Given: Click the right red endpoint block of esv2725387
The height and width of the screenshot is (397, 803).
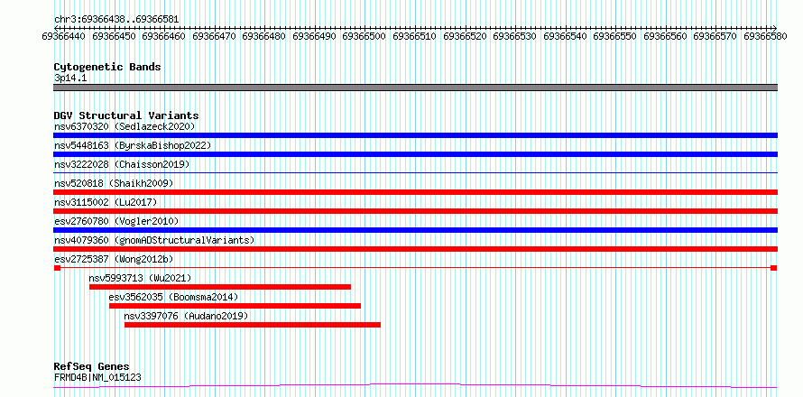Looking at the screenshot, I should point(774,268).
